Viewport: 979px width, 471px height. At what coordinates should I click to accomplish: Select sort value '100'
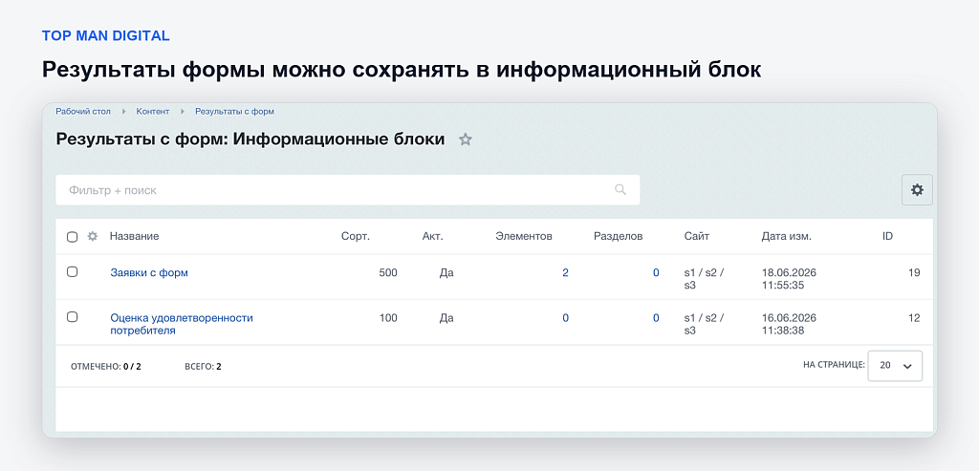pyautogui.click(x=388, y=317)
